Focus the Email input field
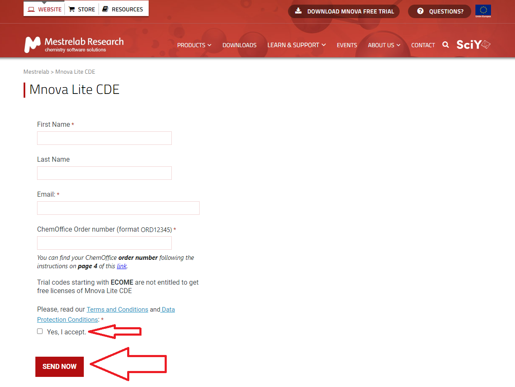The image size is (515, 387). click(118, 208)
